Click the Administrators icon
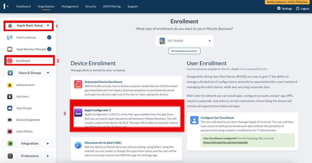 coord(10,85)
